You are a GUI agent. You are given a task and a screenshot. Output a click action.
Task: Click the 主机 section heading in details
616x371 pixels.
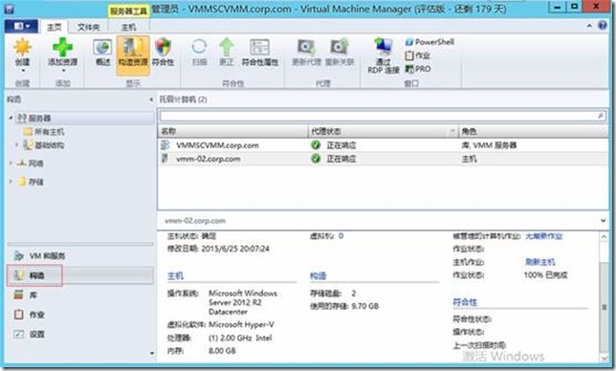pyautogui.click(x=175, y=276)
